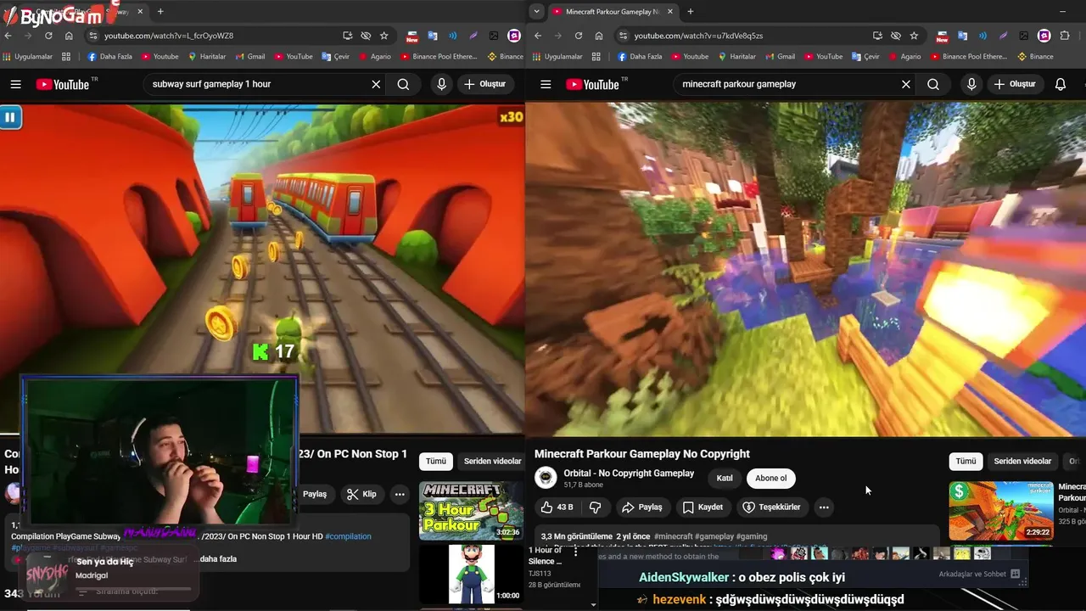Open options for '1 Hour of Silence' video
The image size is (1086, 611).
575,552
